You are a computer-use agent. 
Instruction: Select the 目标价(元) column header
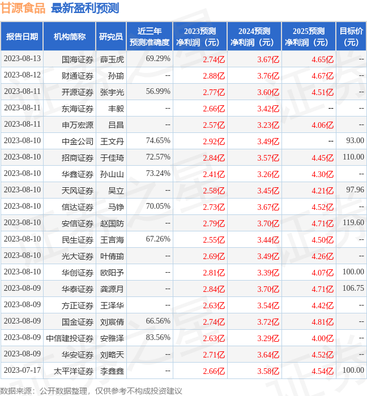(x=351, y=37)
